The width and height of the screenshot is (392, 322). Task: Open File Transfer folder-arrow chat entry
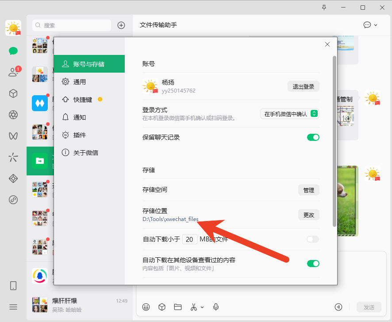pos(40,161)
